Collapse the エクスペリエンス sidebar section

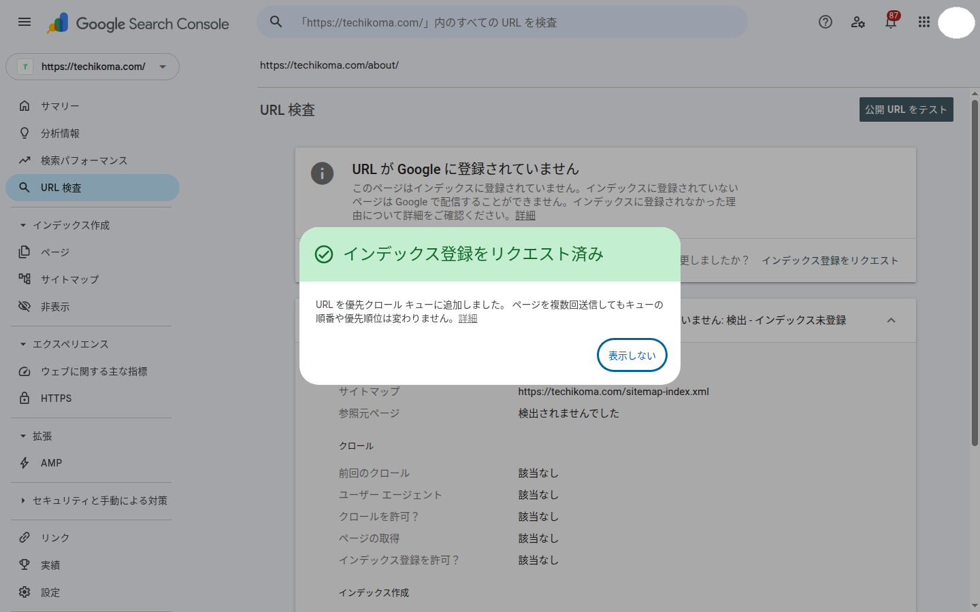[x=23, y=344]
